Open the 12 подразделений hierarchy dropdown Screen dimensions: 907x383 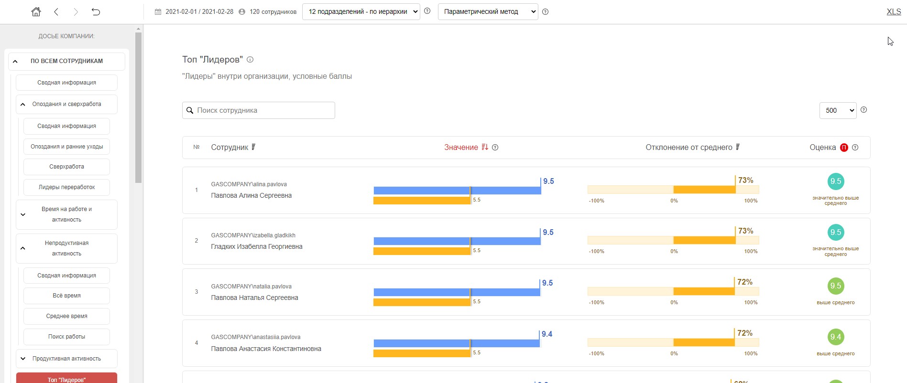(x=361, y=12)
